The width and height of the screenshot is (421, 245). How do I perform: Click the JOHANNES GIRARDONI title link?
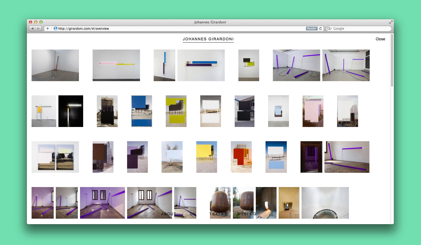tap(208, 39)
